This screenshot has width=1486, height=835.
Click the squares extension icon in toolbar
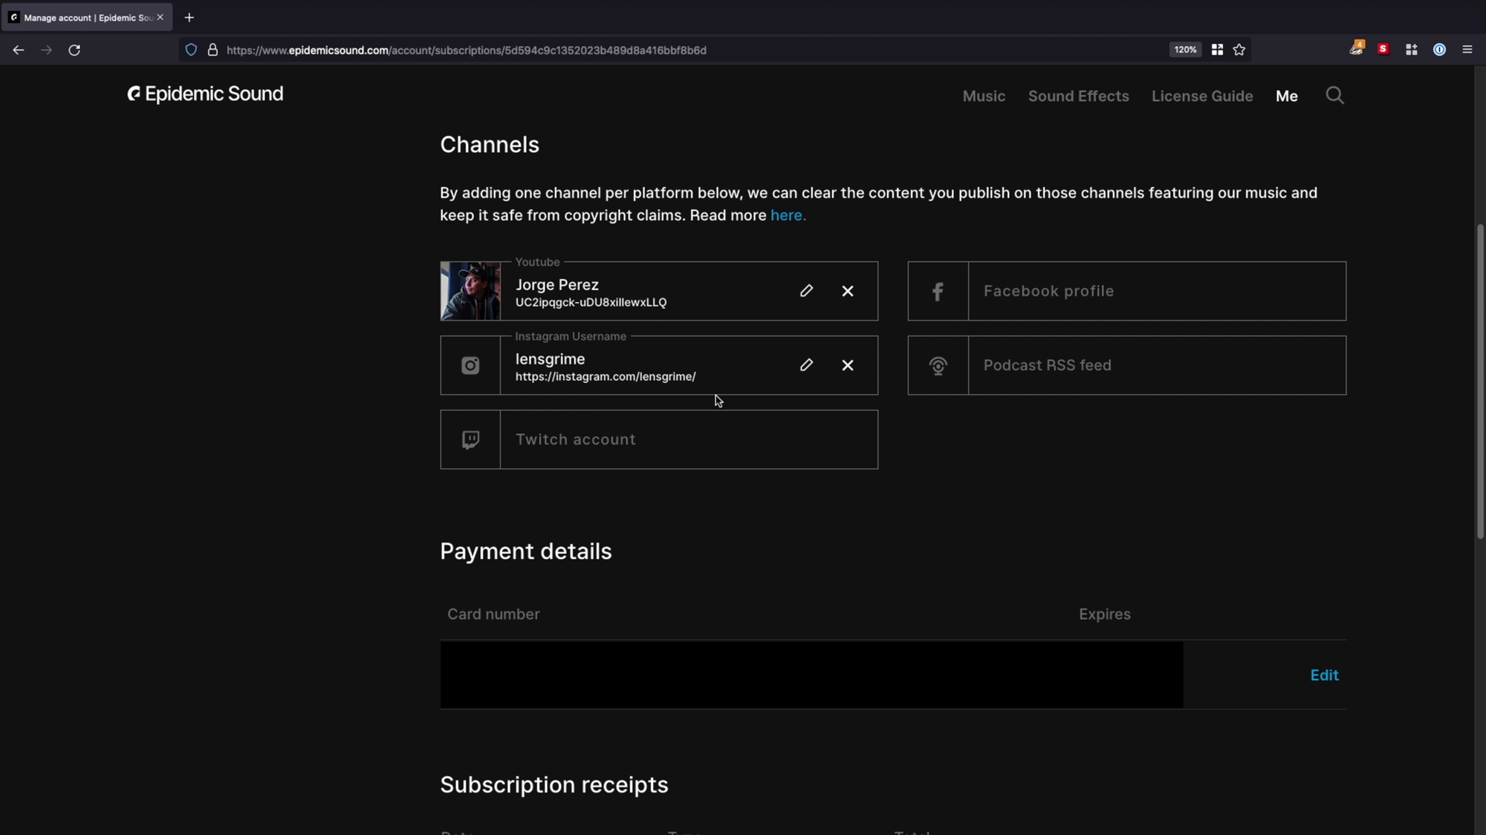click(1411, 50)
